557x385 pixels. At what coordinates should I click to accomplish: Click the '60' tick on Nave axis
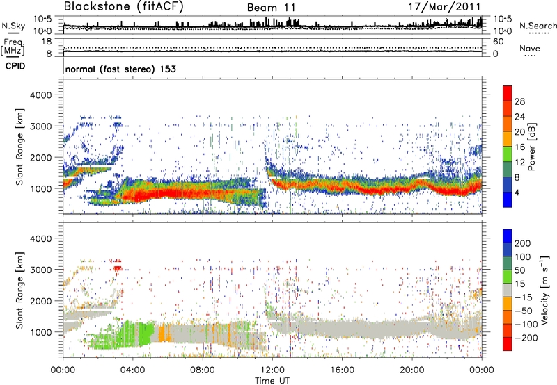pos(498,42)
